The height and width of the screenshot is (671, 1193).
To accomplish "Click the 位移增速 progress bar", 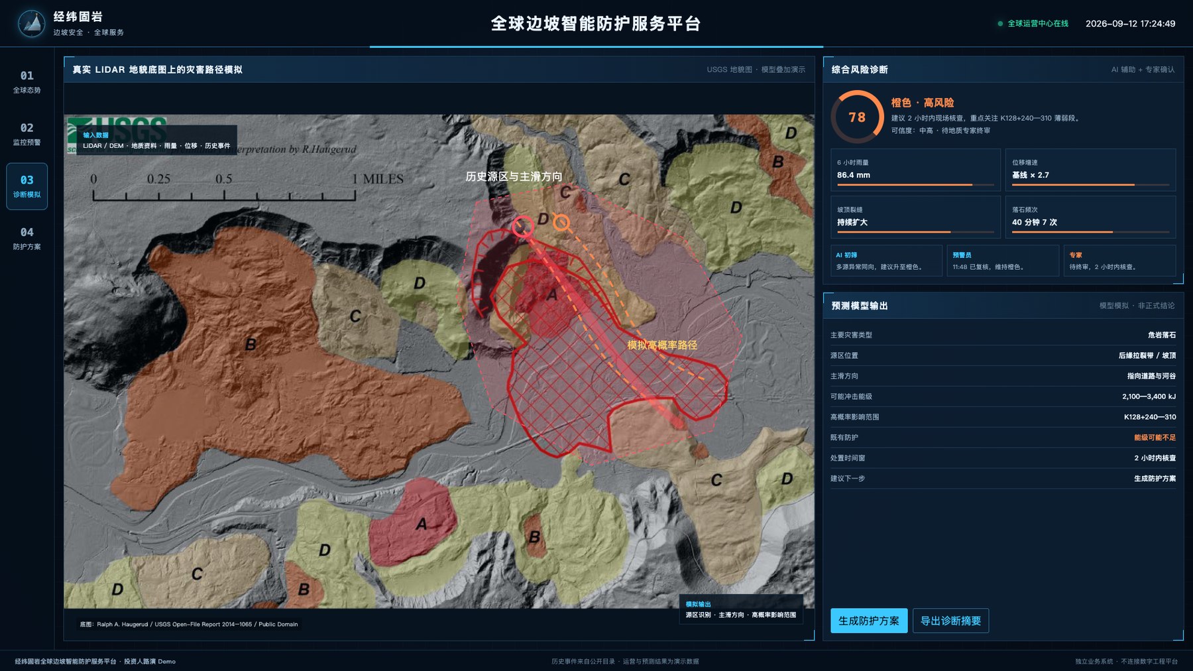I will click(1090, 184).
